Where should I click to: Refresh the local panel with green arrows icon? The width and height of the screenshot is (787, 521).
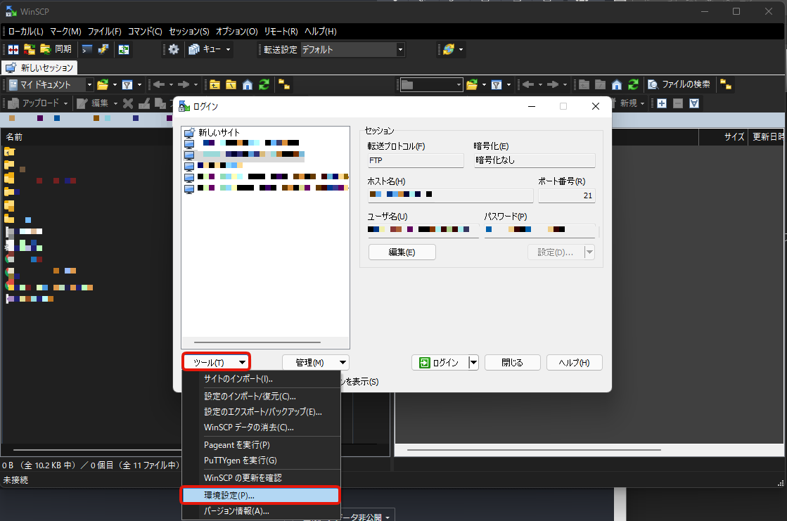[264, 84]
